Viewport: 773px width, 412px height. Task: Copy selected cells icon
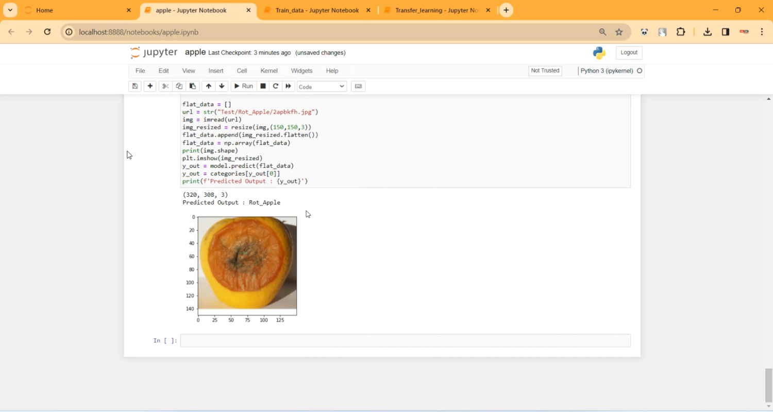pos(179,86)
